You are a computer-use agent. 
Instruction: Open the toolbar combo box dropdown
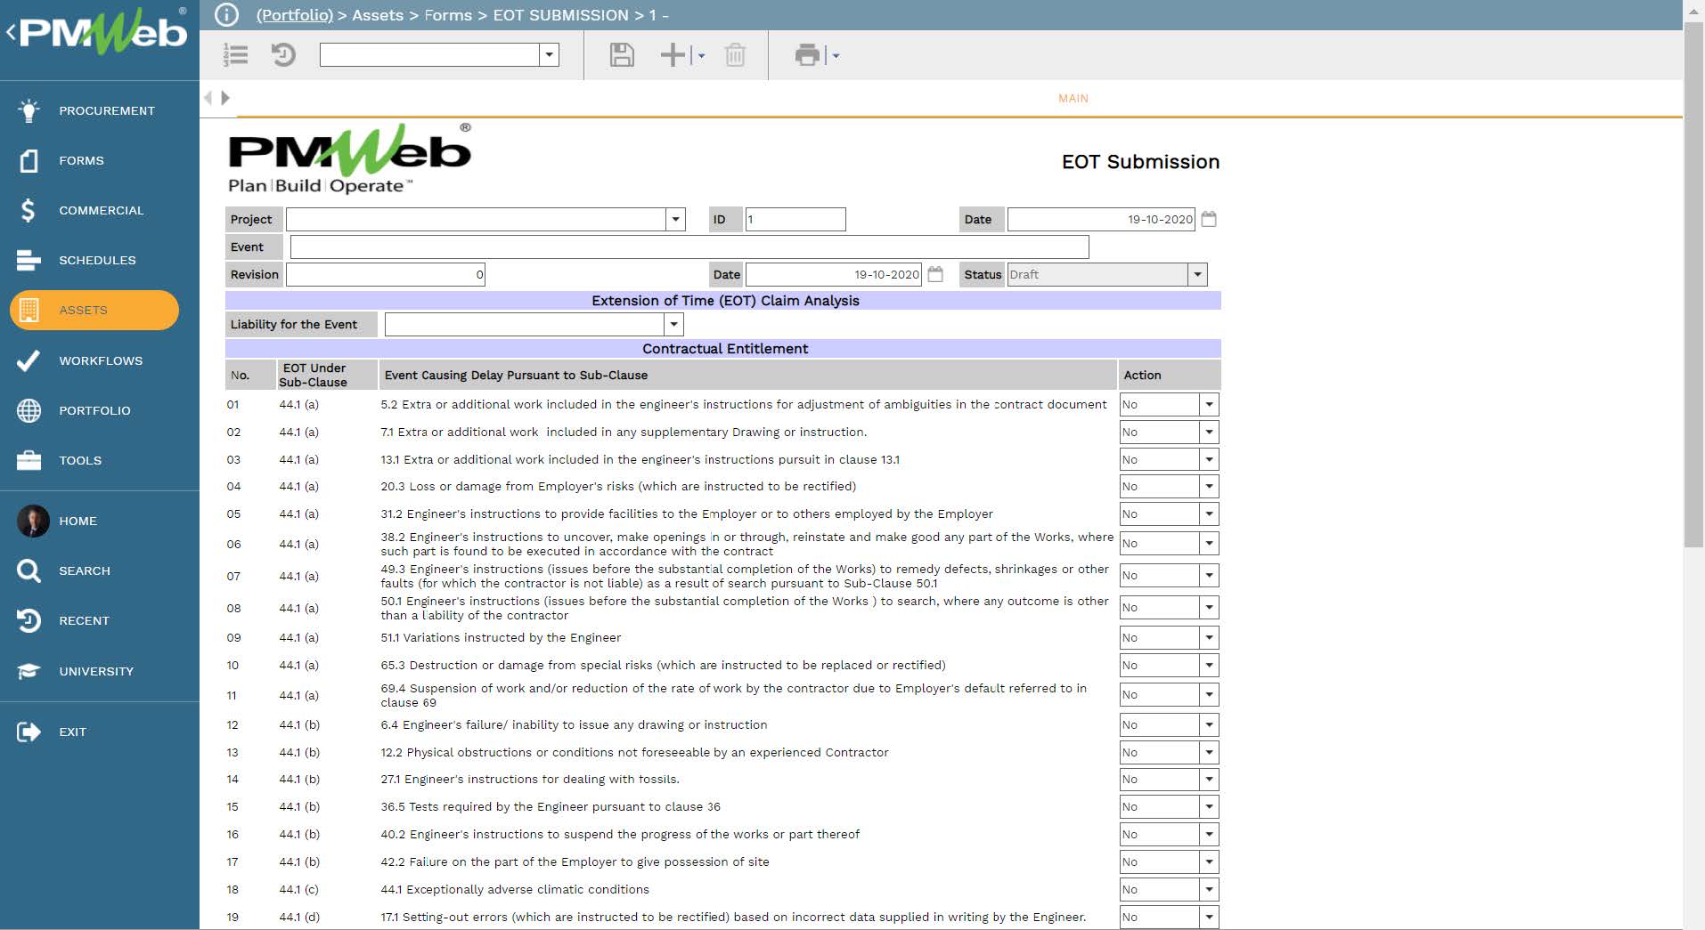(550, 55)
